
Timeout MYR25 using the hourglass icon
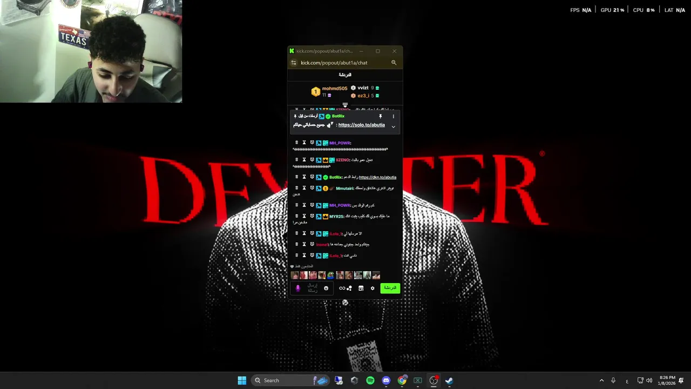[304, 216]
